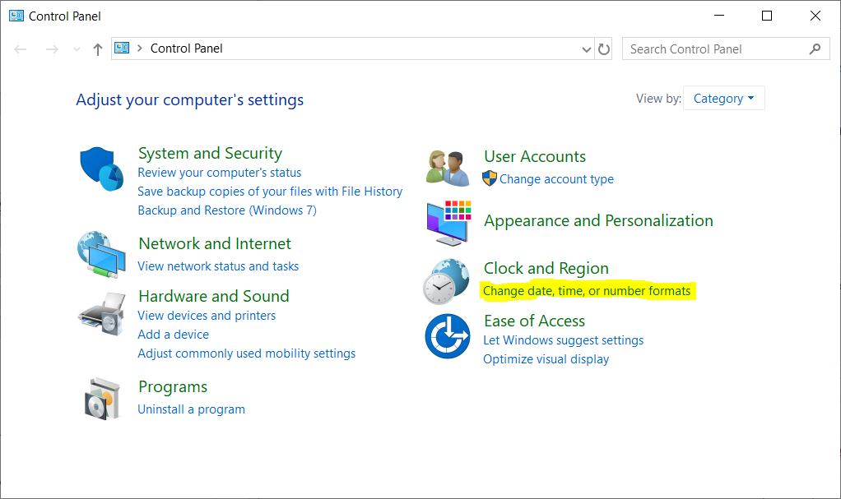The height and width of the screenshot is (499, 841).
Task: Click Let Windows suggest settings
Action: (563, 340)
